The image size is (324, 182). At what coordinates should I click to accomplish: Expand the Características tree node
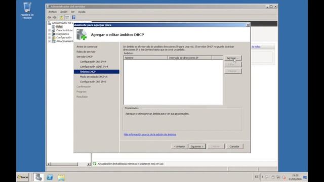click(x=50, y=30)
